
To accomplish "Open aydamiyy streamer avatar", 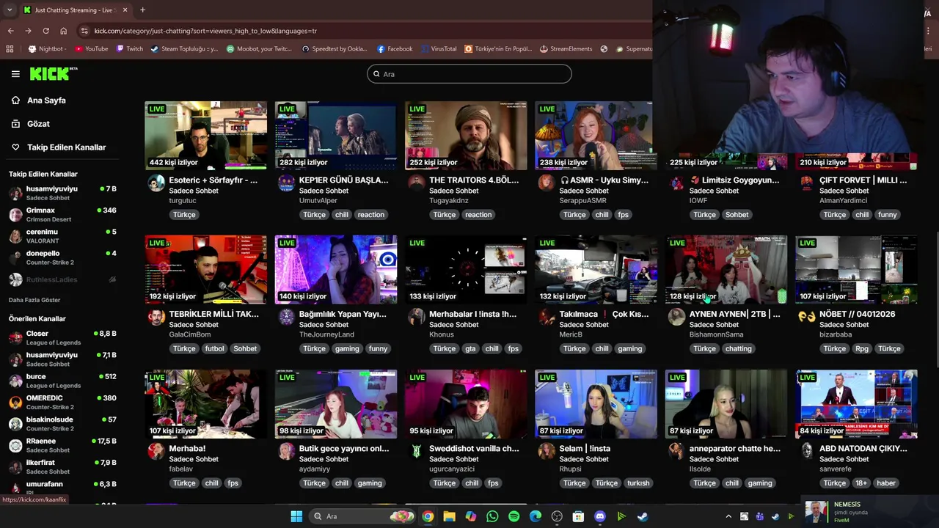I will click(x=286, y=451).
